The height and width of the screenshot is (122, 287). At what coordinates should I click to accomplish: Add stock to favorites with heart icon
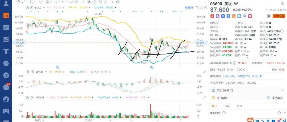(x=250, y=16)
